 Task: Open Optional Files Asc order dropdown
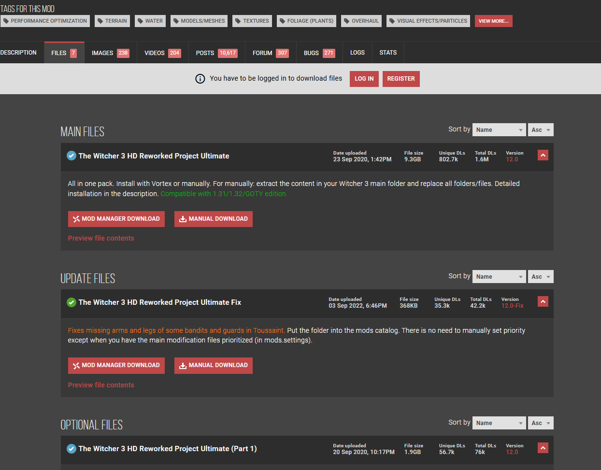[541, 423]
